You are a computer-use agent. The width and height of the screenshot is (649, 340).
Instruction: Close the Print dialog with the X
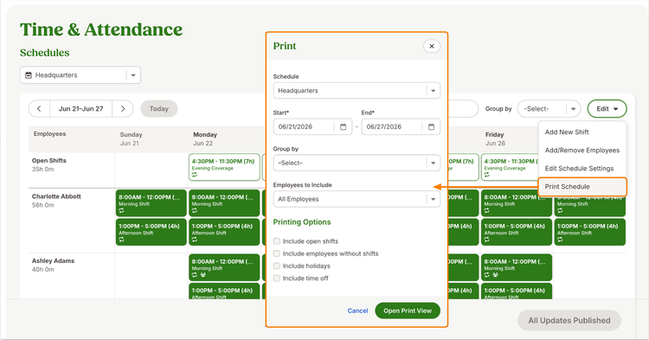click(431, 46)
